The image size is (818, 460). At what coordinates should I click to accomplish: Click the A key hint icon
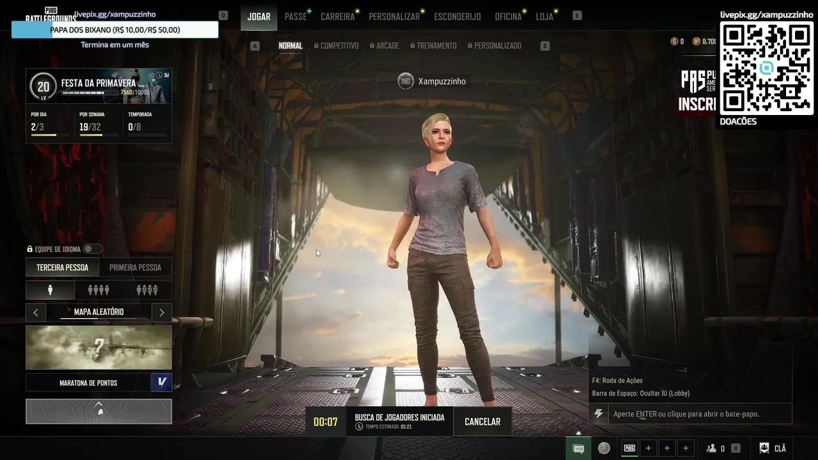pos(256,46)
